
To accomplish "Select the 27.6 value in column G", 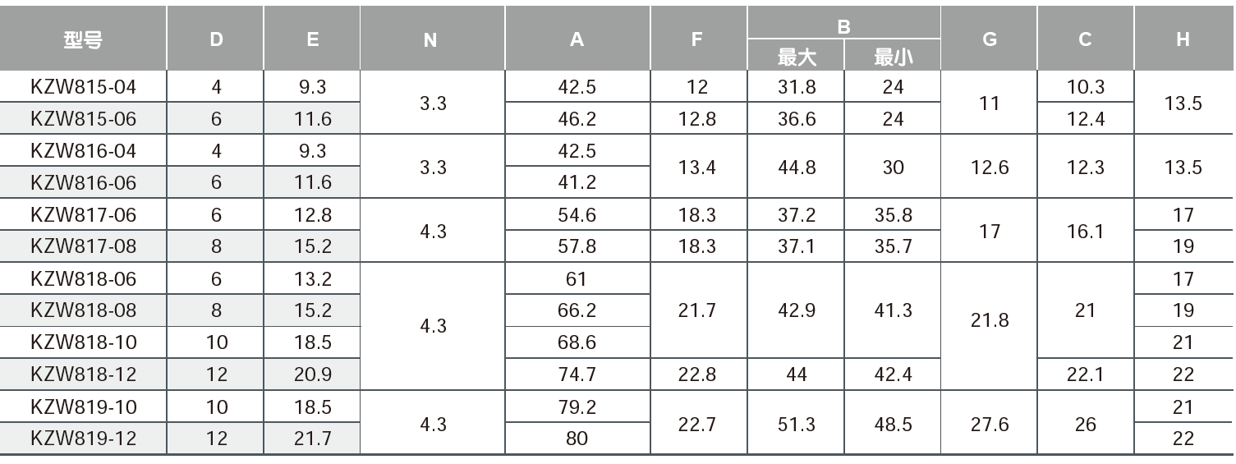I will pos(989,423).
